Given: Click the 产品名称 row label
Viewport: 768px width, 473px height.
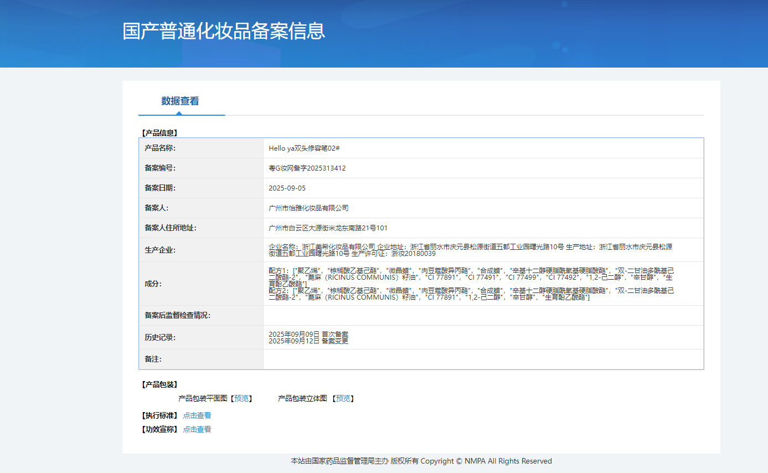Looking at the screenshot, I should (x=160, y=148).
